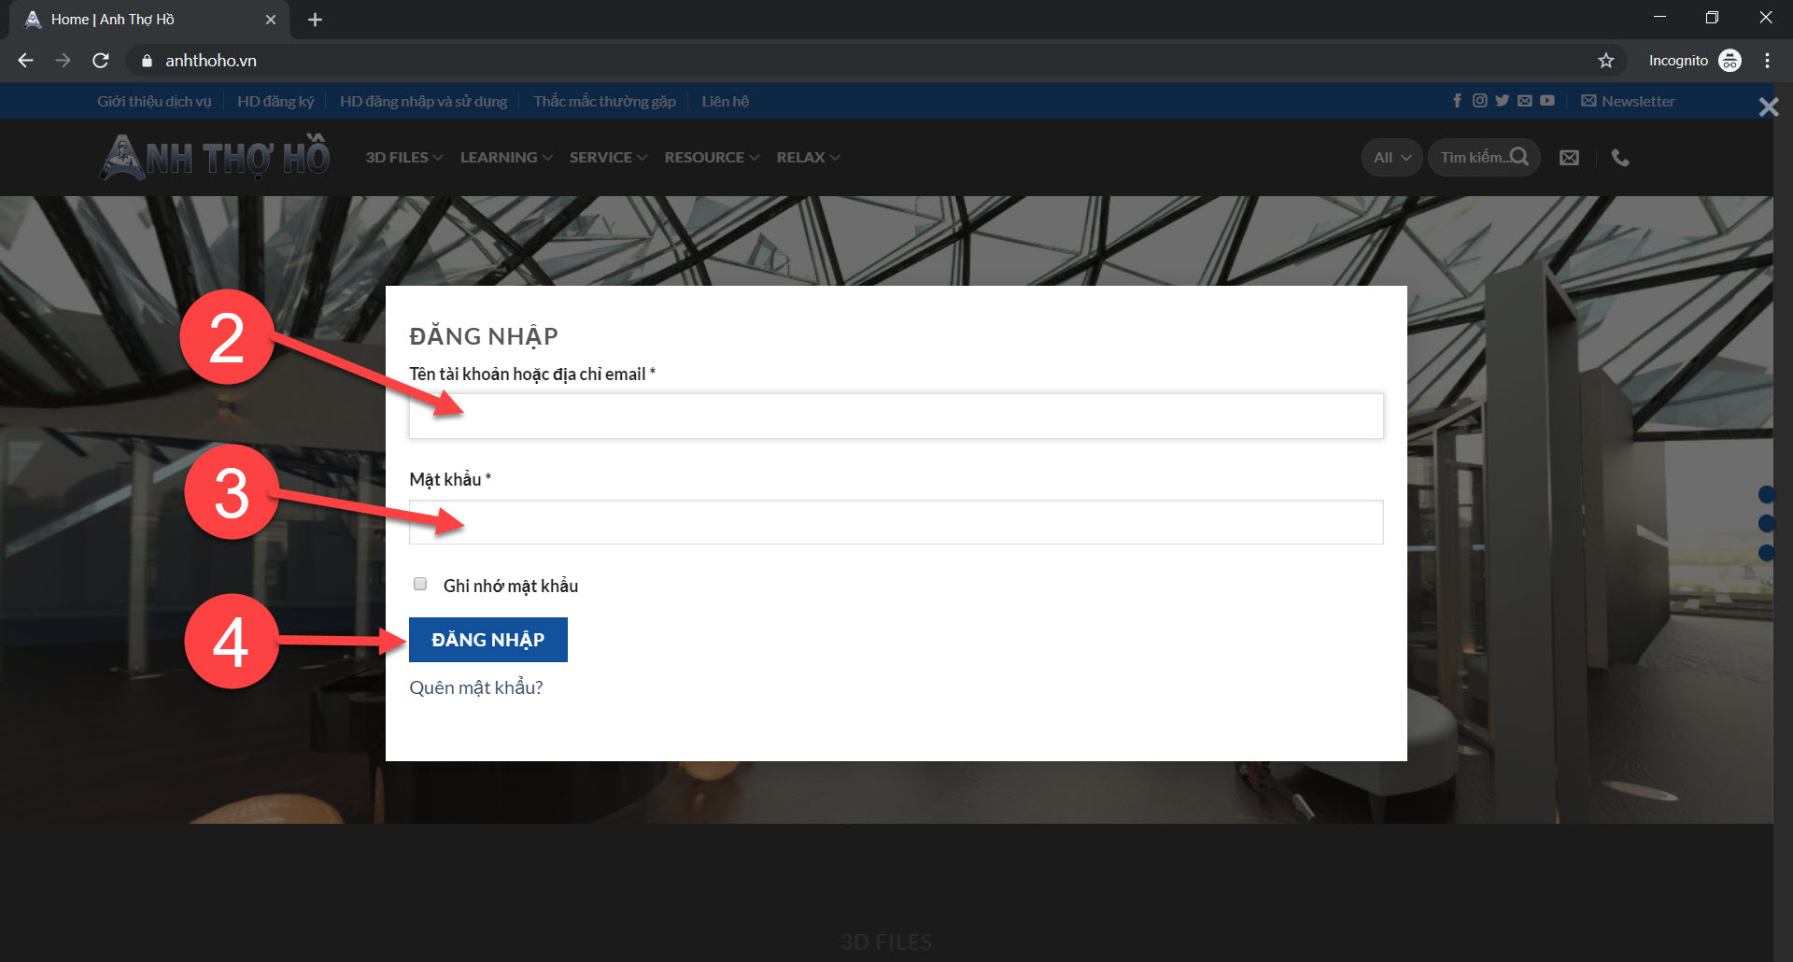Enable 'Ghi nhớ mật khẩu' checkbox
Viewport: 1793px width, 962px height.
tap(420, 585)
